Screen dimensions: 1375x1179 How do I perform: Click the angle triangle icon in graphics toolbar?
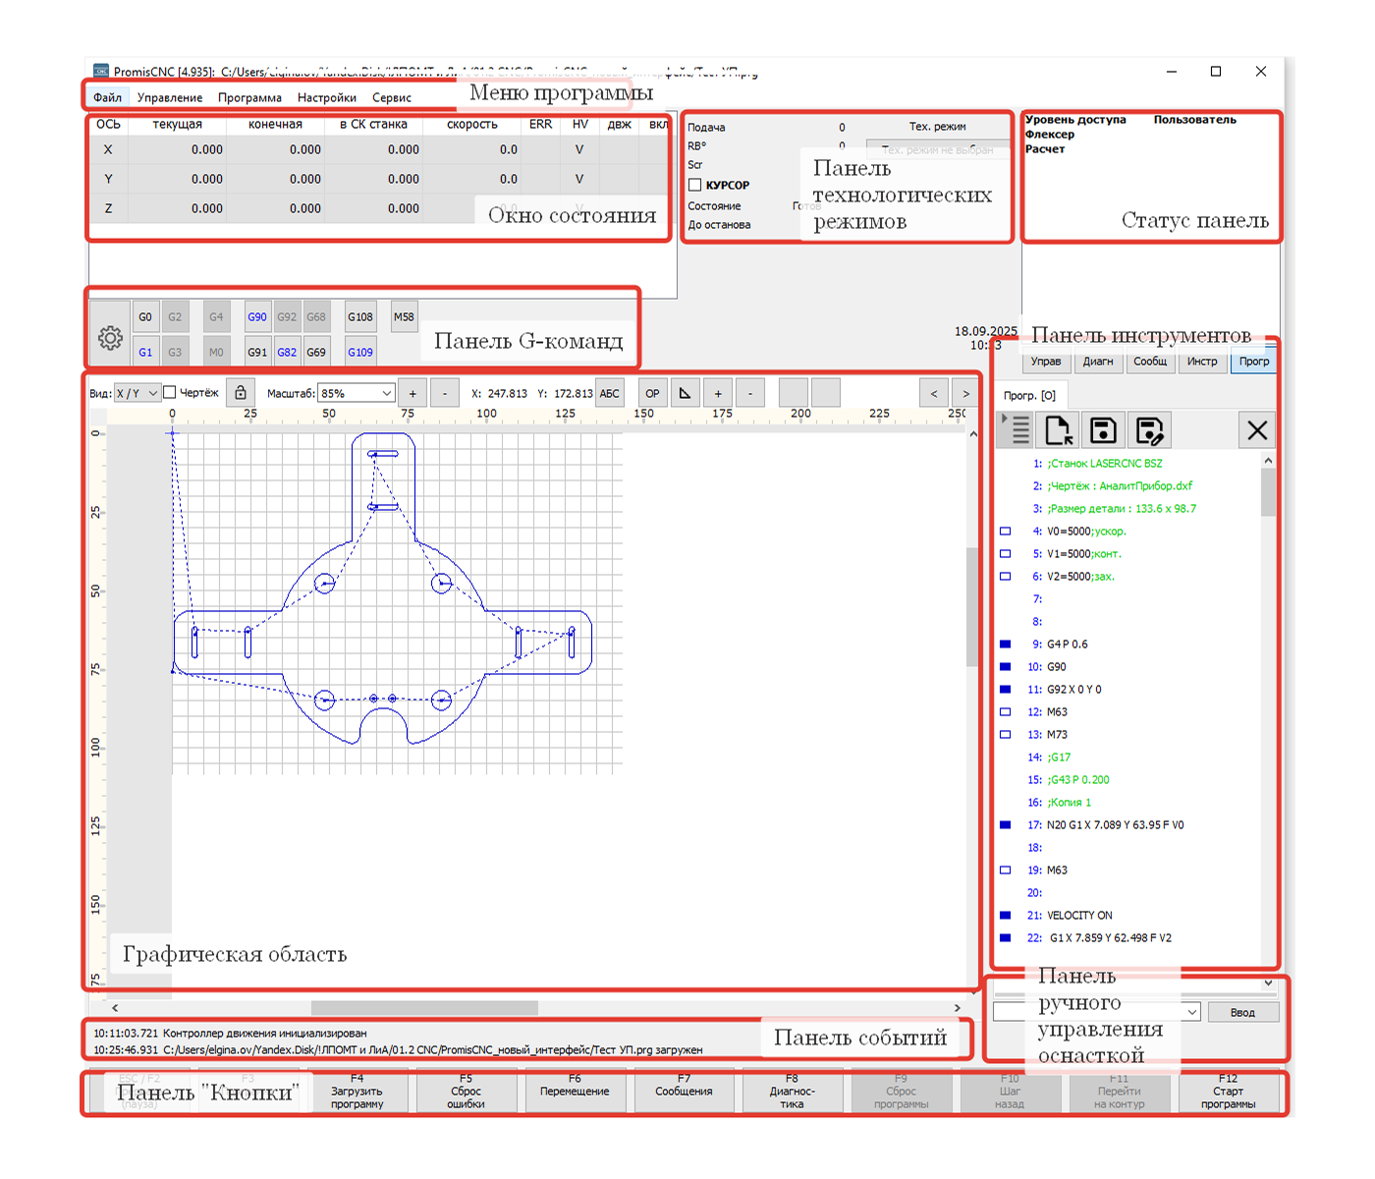685,393
